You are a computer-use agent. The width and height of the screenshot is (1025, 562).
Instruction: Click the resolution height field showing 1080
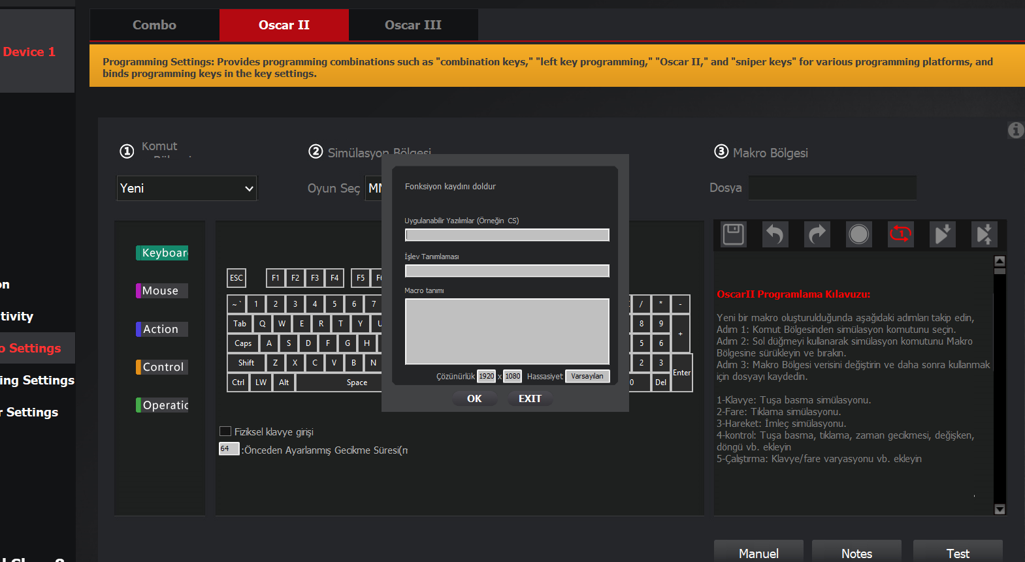[x=513, y=376]
